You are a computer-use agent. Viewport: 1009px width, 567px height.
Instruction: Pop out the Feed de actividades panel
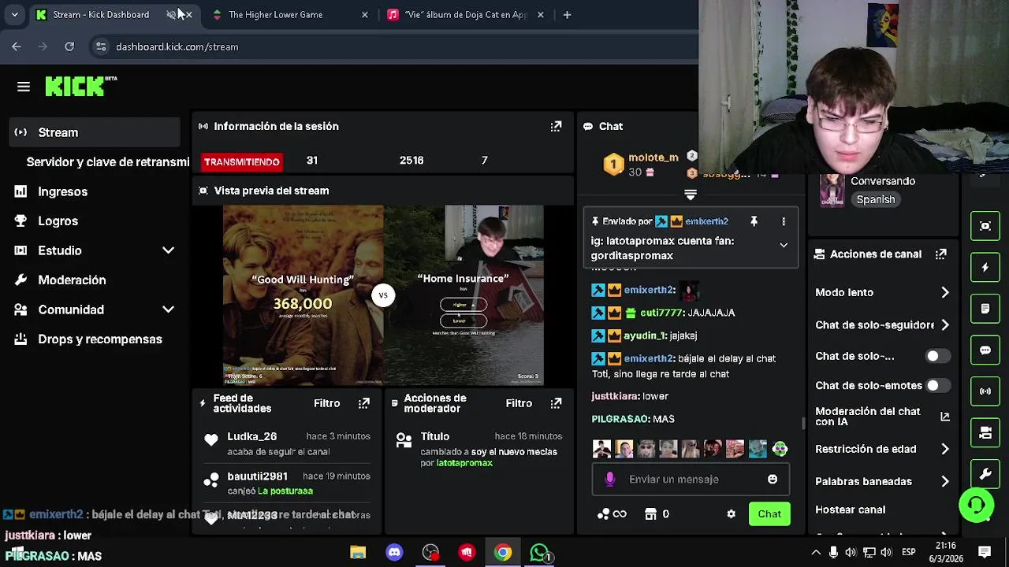[363, 403]
